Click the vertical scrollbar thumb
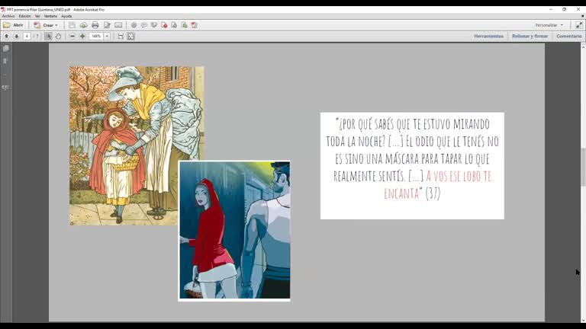 (x=583, y=166)
